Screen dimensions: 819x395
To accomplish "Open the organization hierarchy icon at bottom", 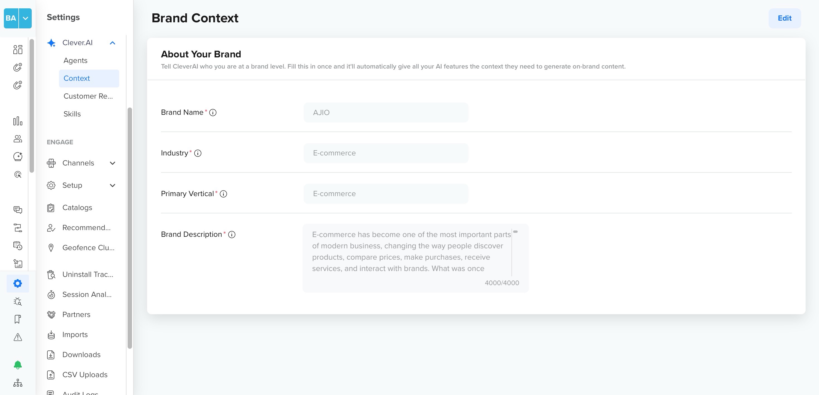I will tap(18, 382).
